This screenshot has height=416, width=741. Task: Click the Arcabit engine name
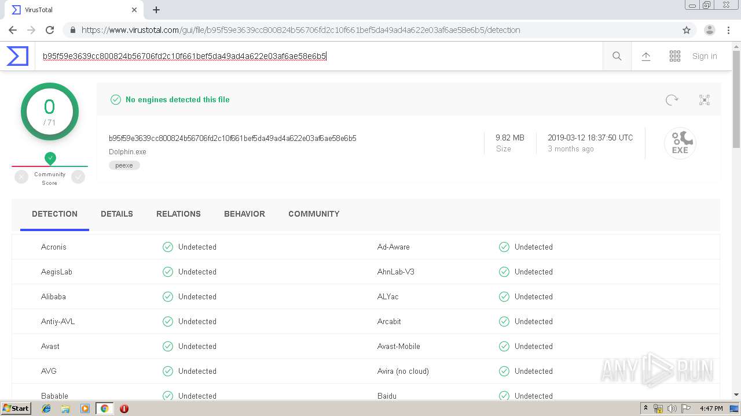389,321
